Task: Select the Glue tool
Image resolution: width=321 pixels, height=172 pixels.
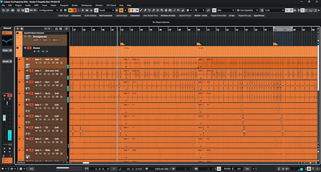Action: coord(153,10)
